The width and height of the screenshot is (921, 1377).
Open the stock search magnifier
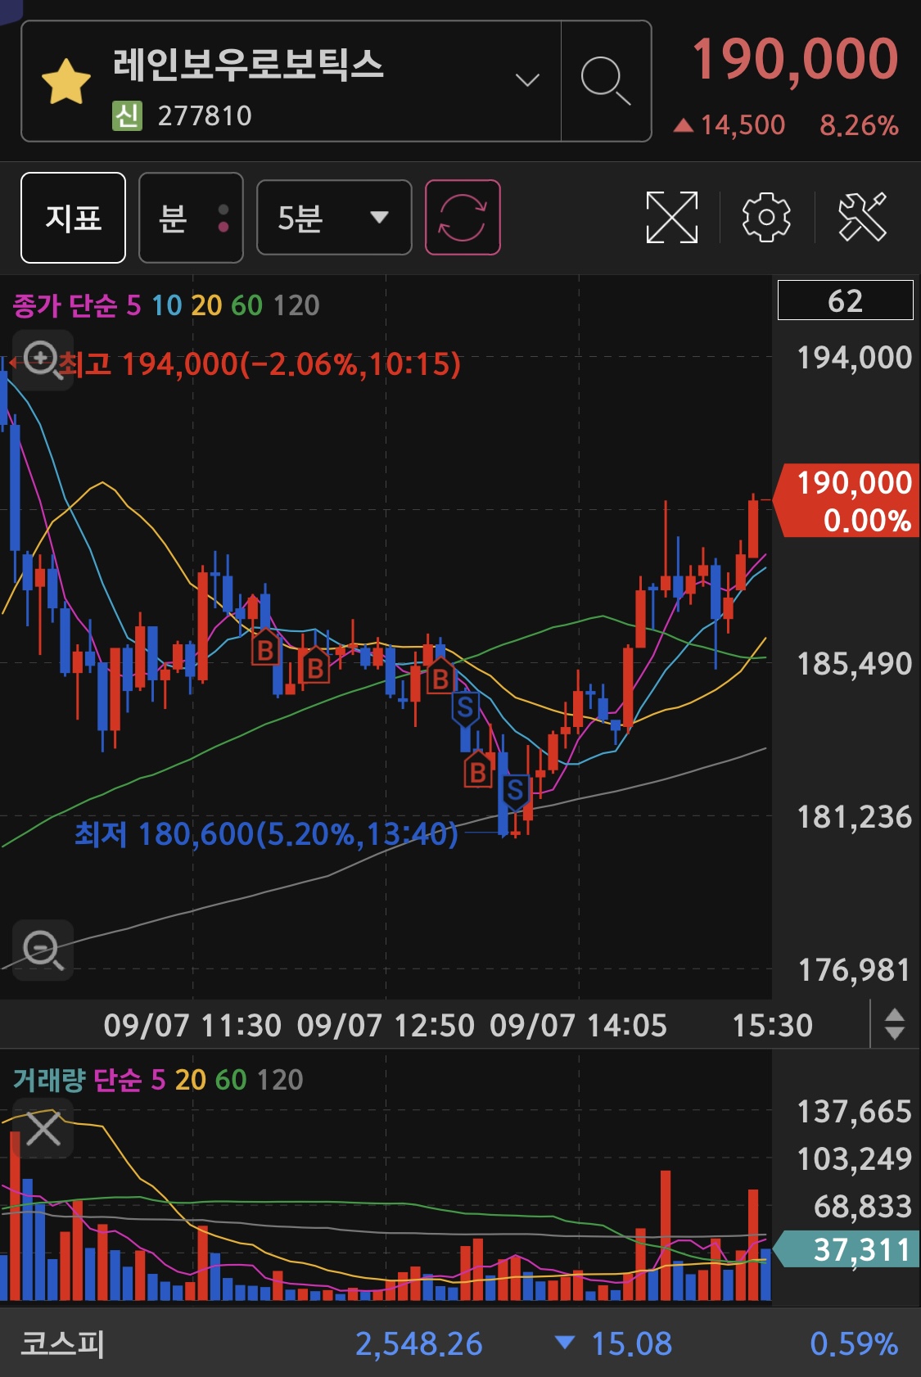coord(606,81)
